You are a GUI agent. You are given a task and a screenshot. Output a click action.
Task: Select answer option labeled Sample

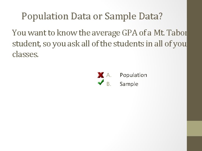129,84
